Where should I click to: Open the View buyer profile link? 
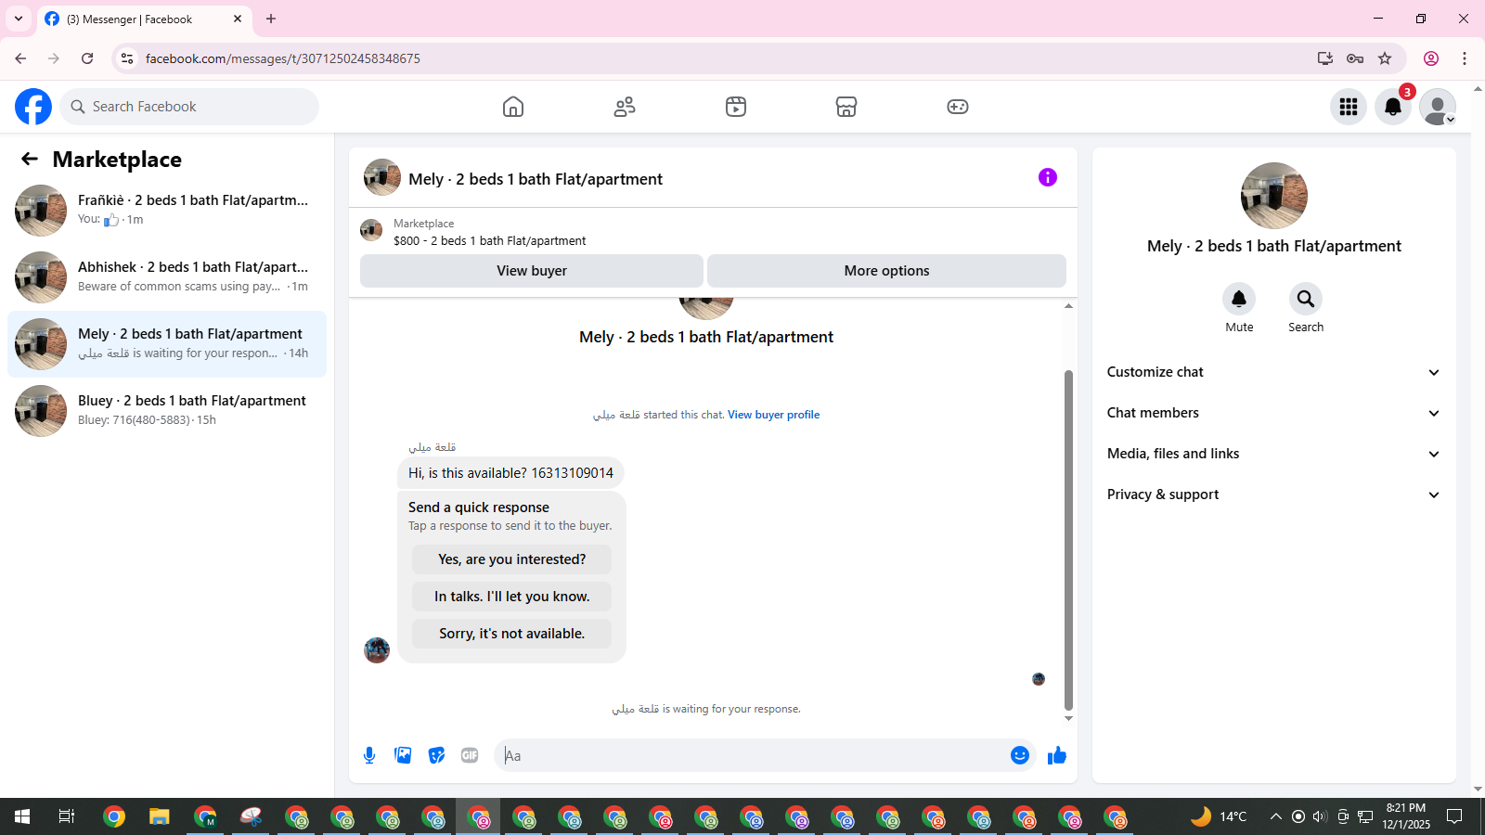[773, 415]
